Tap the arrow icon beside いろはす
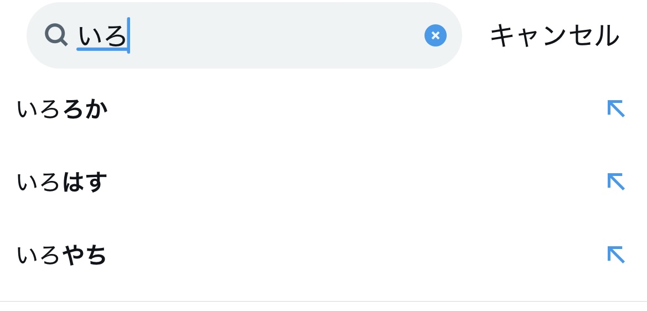 [x=615, y=182]
